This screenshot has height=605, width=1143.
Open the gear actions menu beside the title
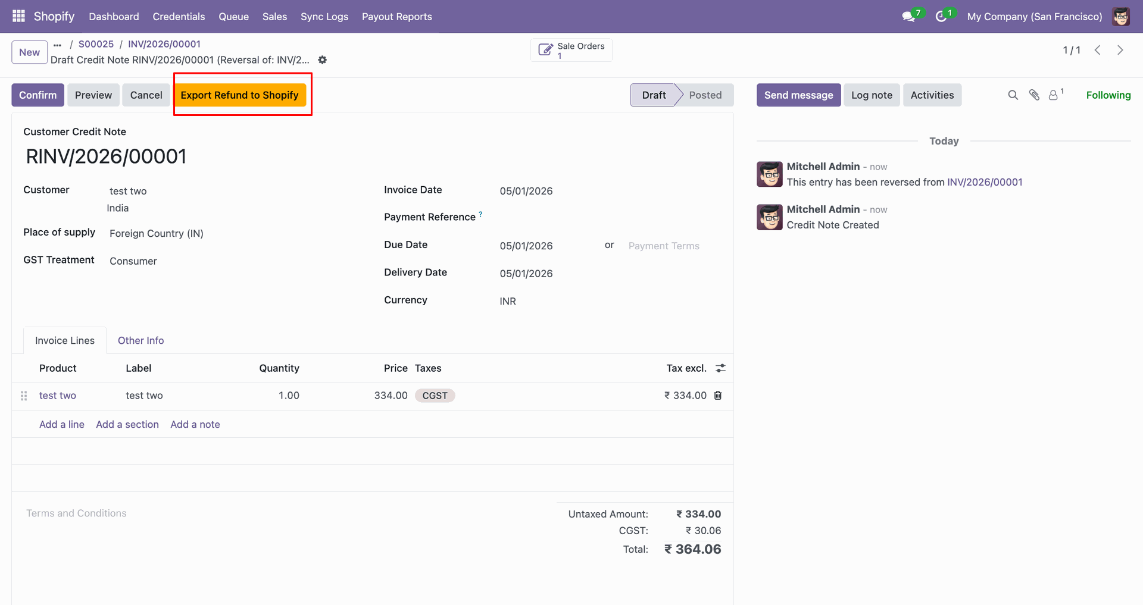coord(322,60)
